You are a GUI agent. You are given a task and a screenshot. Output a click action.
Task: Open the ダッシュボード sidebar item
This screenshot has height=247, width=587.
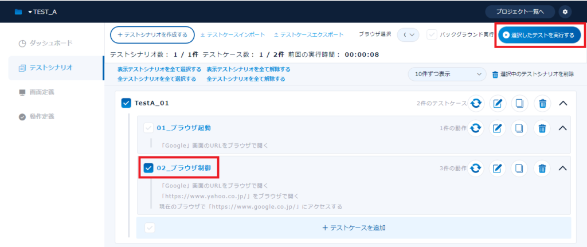46,44
